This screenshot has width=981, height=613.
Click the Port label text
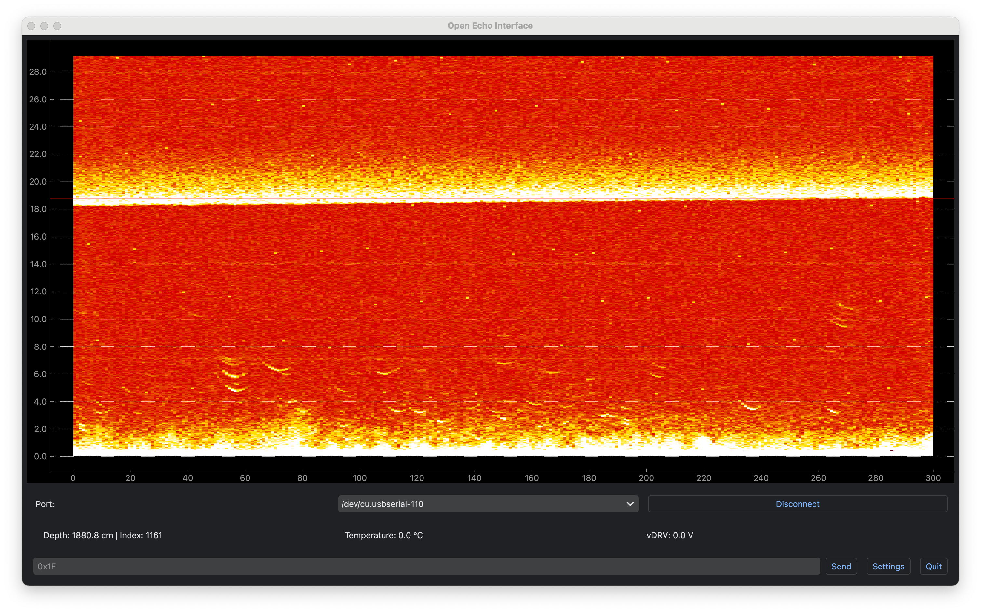pos(45,504)
